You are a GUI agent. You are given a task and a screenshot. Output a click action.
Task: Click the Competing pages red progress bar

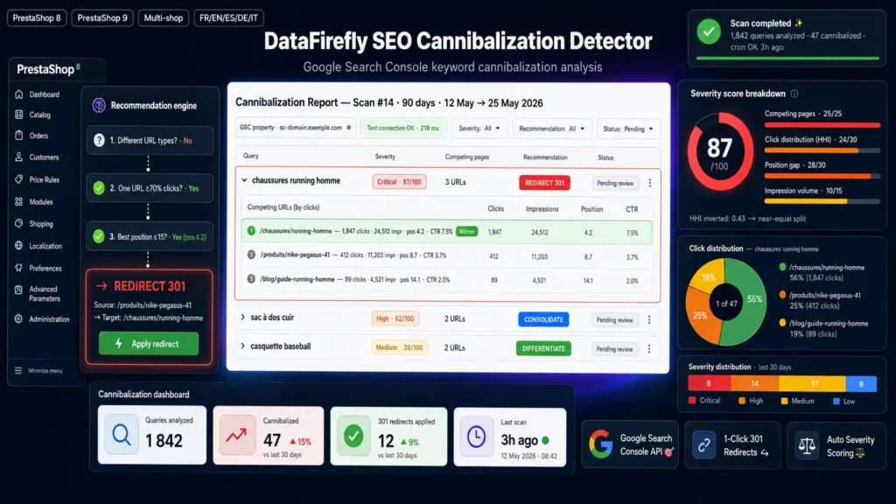pyautogui.click(x=822, y=124)
